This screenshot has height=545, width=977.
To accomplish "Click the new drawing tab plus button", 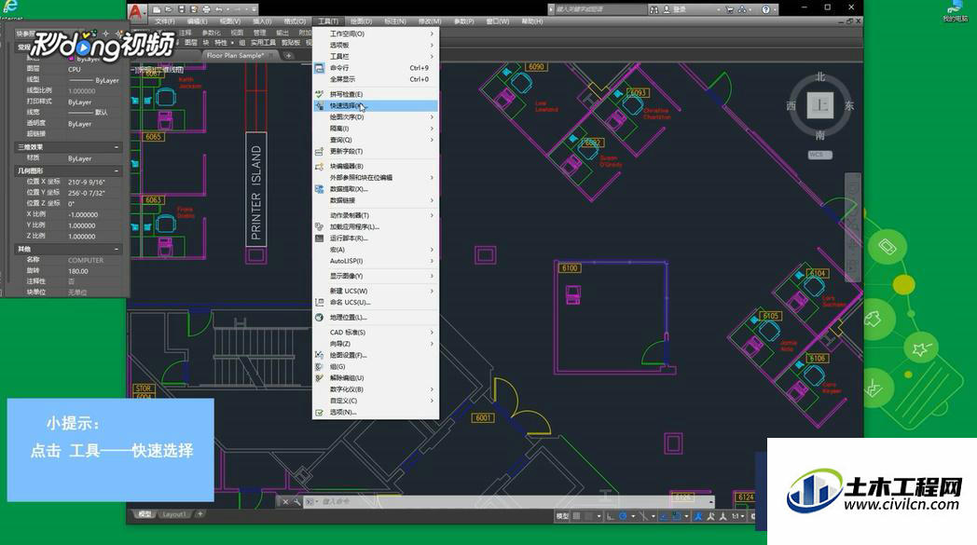I will point(288,56).
